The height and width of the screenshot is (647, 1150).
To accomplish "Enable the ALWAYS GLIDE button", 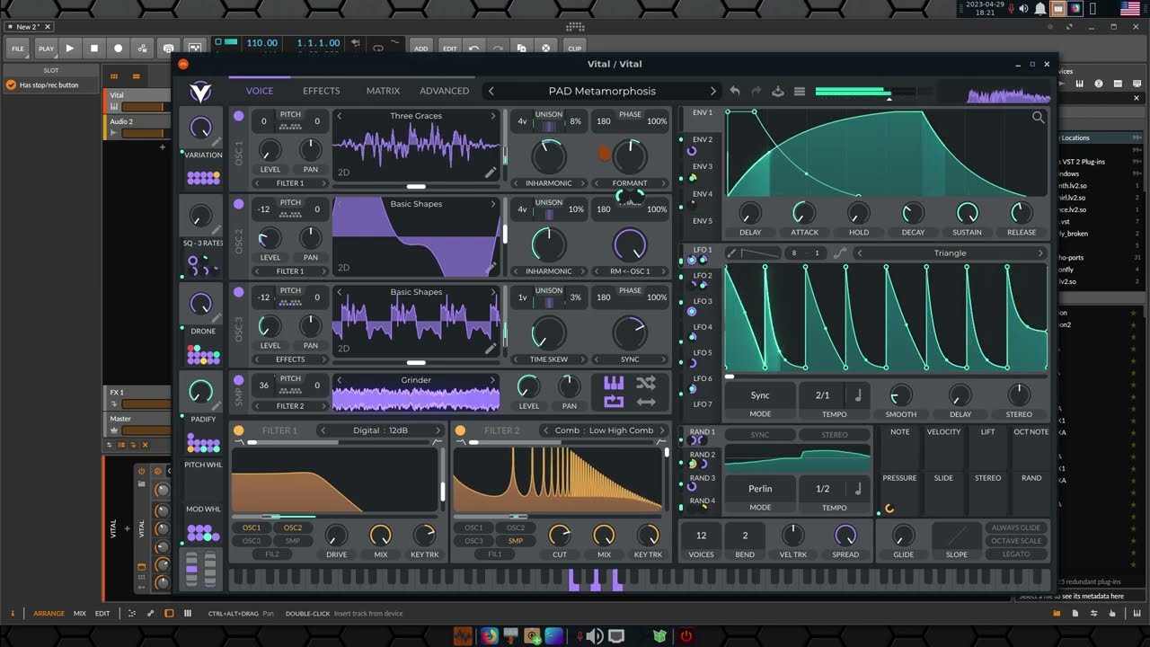I will tap(1016, 527).
